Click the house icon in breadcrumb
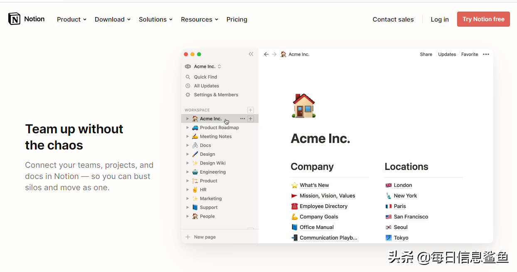Screen dimensions: 517x272 283,54
